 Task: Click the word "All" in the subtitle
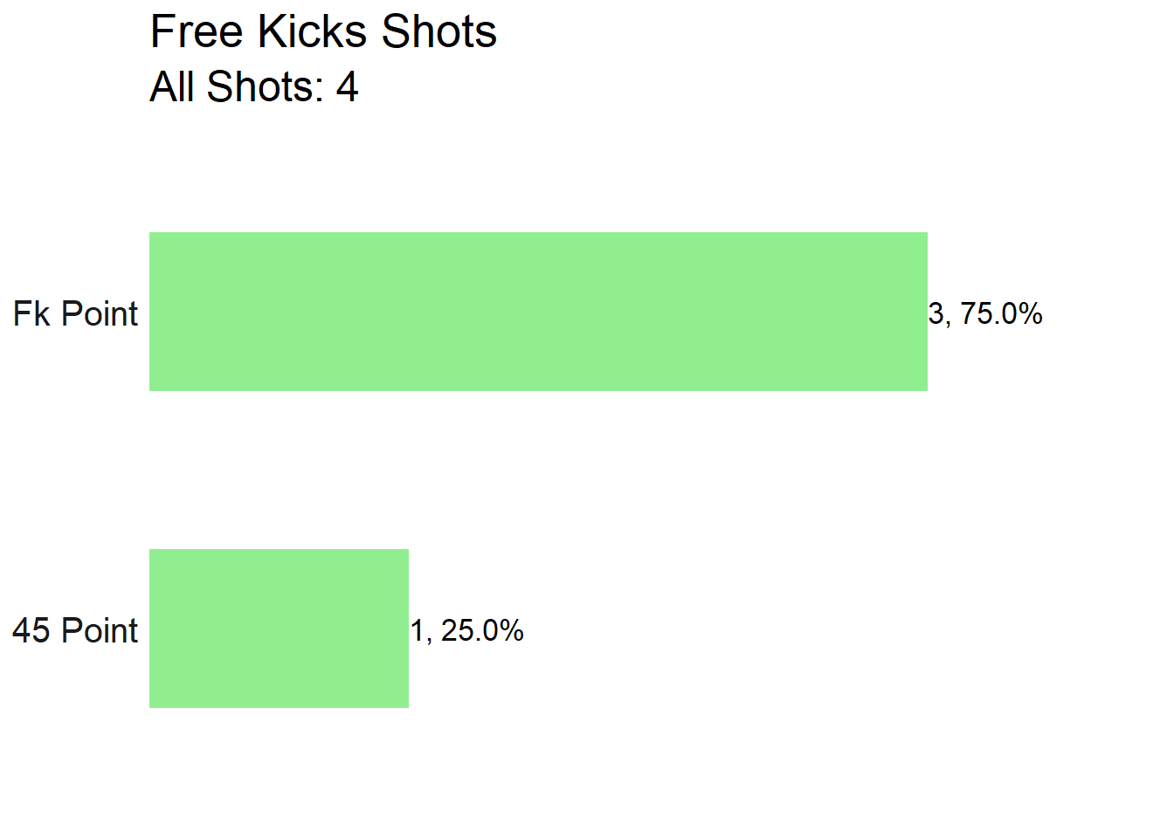(172, 87)
